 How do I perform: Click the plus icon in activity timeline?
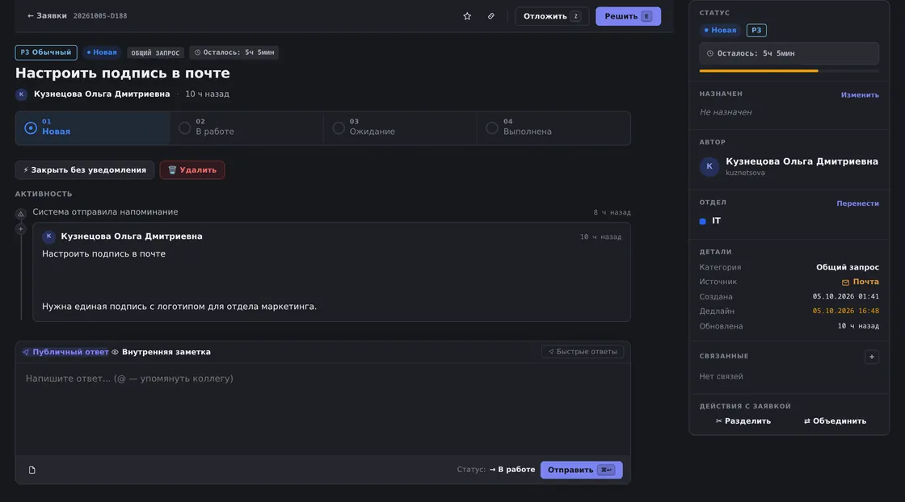tap(21, 229)
